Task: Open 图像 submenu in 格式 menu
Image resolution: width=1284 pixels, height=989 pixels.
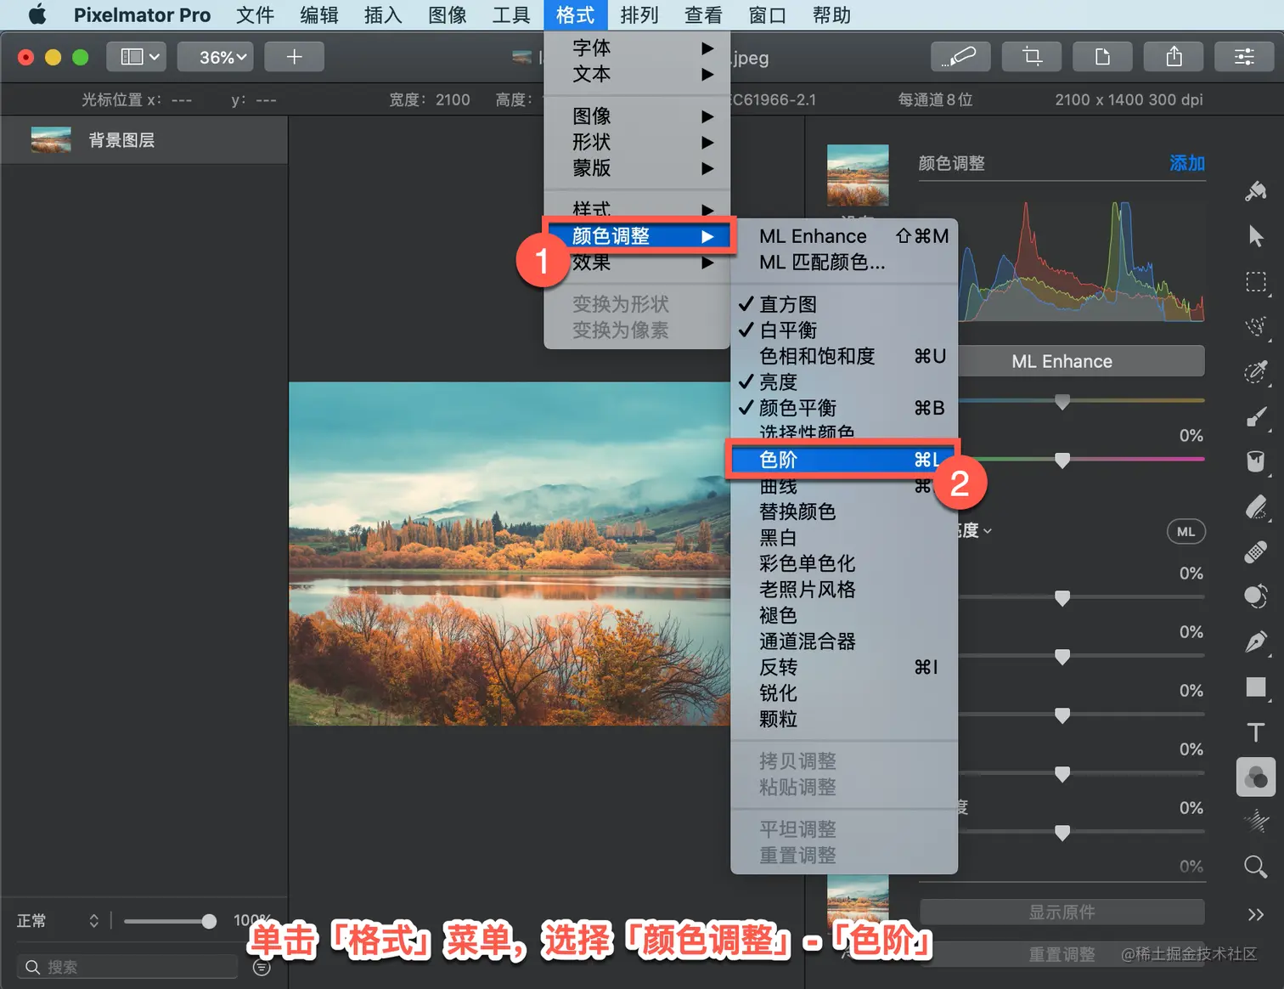Action: pyautogui.click(x=637, y=116)
